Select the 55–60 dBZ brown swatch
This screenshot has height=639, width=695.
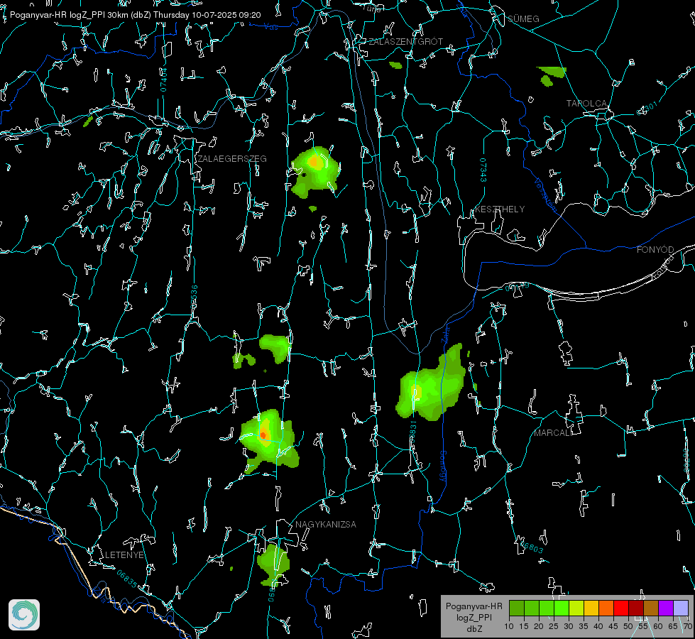pyautogui.click(x=651, y=608)
